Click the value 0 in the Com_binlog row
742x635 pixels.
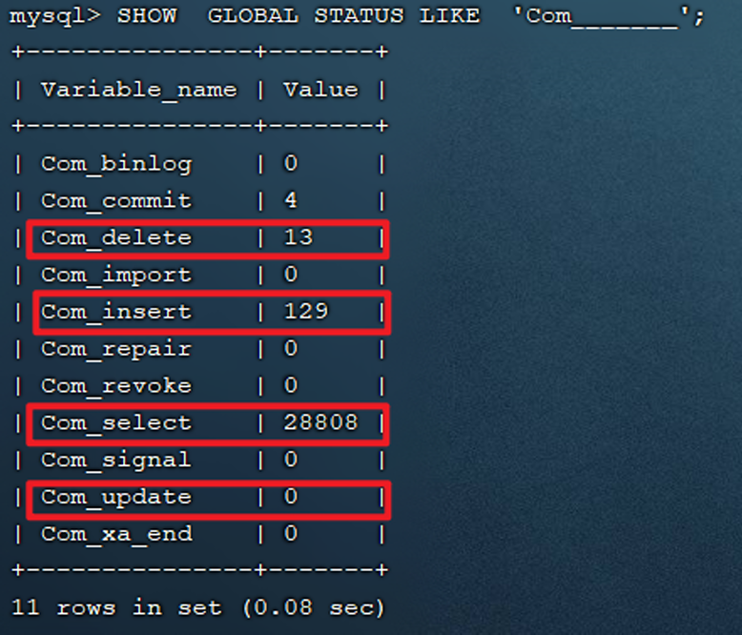click(x=291, y=163)
